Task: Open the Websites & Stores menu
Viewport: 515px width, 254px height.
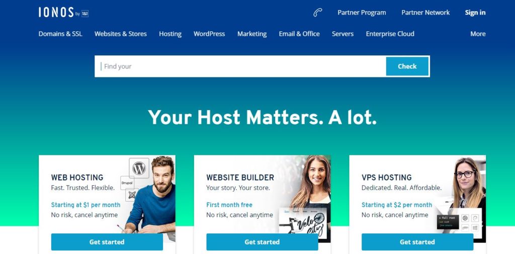Action: 121,34
